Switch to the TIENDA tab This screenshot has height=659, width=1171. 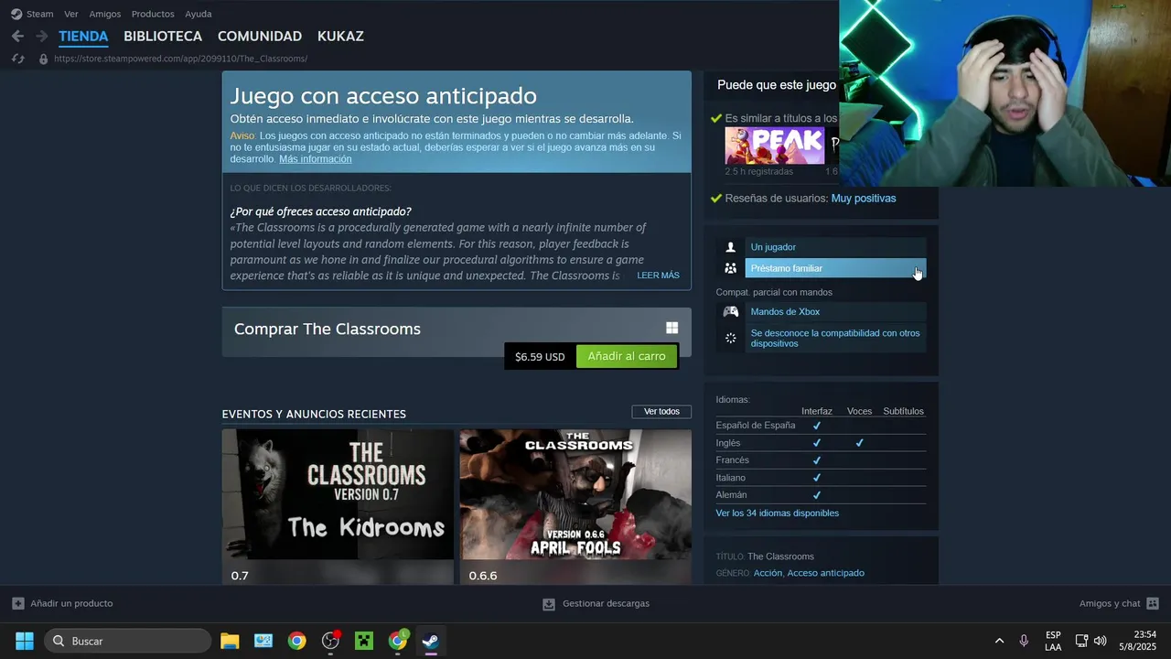[83, 37]
